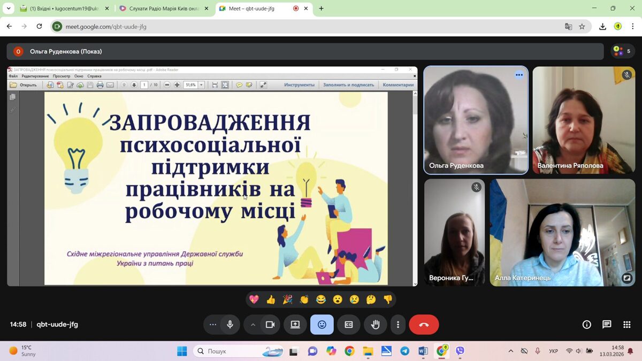Bookmark this page with the star
The image size is (642, 361).
(x=582, y=26)
